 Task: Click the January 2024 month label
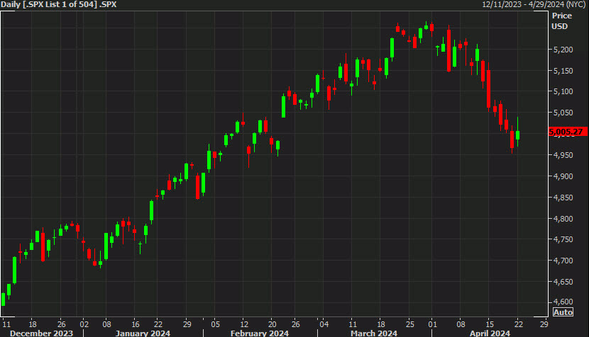143,333
